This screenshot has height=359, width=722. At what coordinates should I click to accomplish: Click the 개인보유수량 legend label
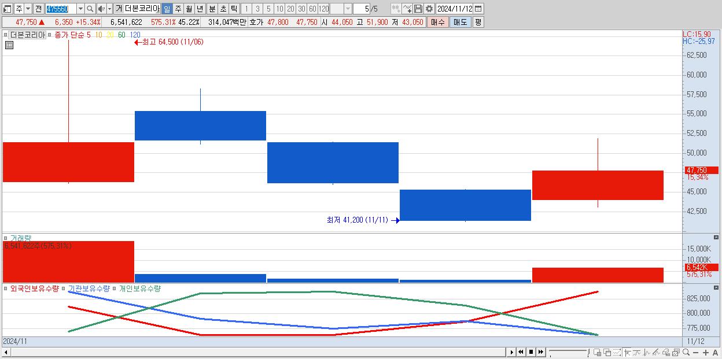click(139, 288)
